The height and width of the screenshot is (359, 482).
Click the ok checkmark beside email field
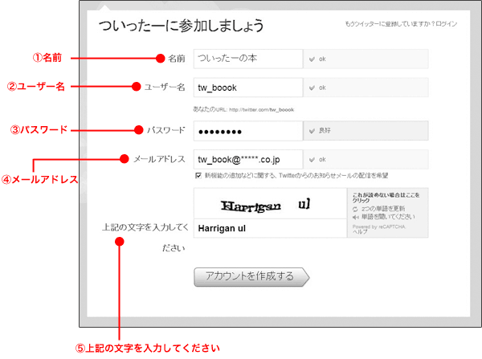coord(312,160)
